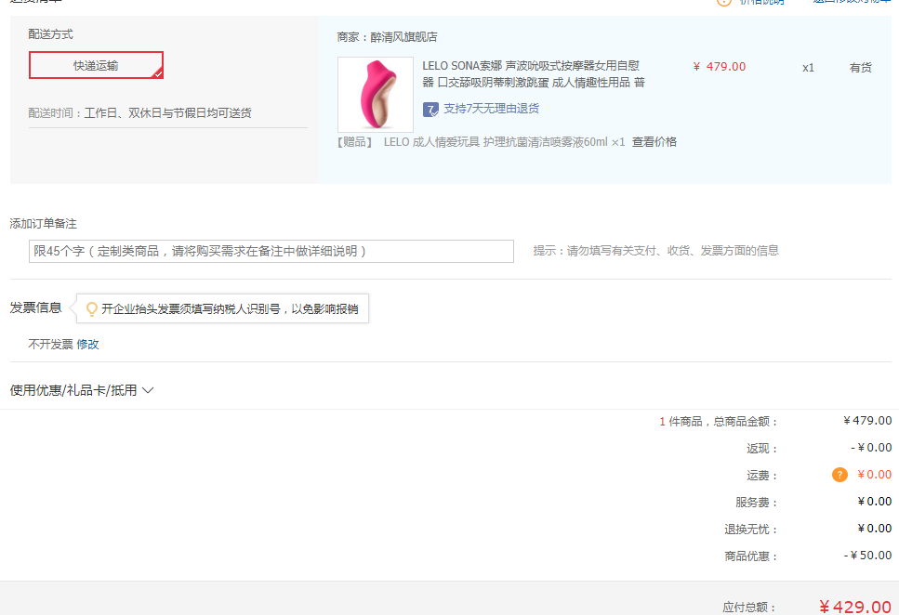
Task: Click the 总商品金额 ¥479.00 value
Action: (x=867, y=421)
